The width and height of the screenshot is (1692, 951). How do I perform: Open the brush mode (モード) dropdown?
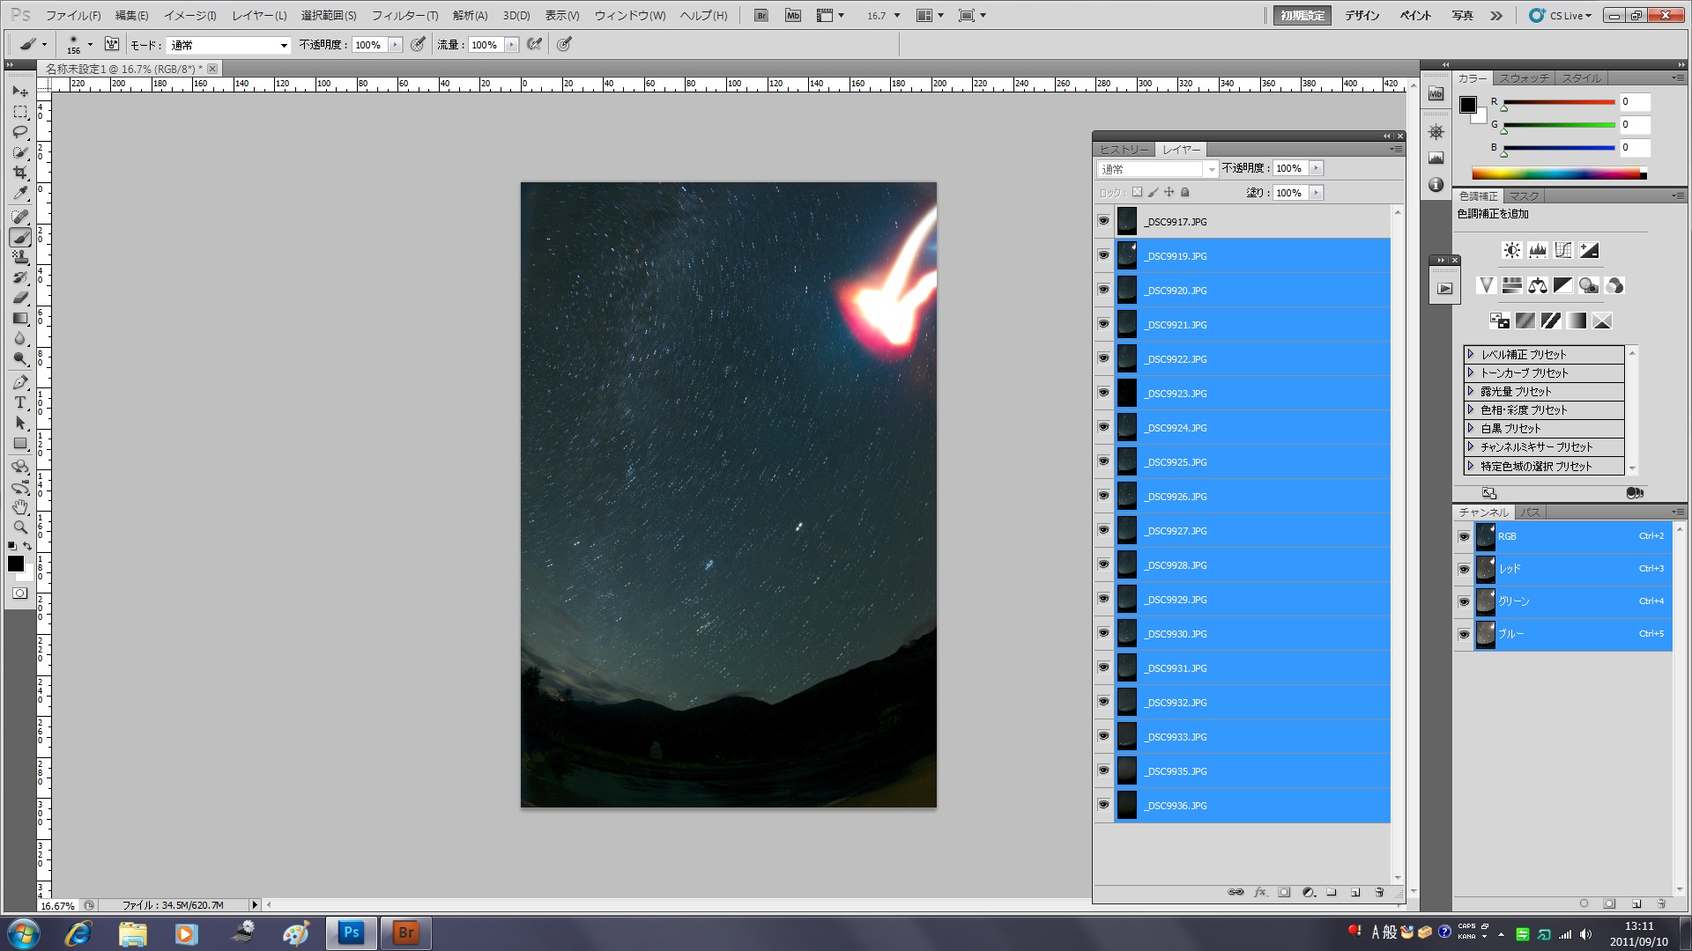tap(229, 45)
